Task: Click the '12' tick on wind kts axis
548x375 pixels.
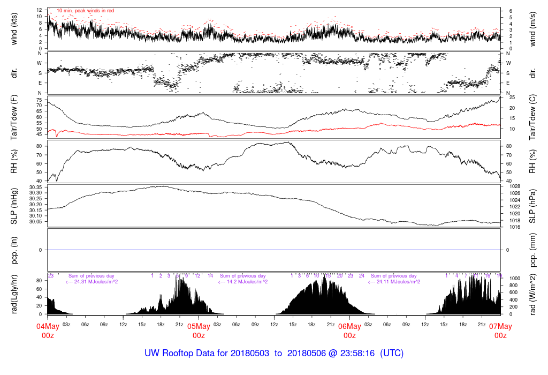Action: [x=39, y=10]
